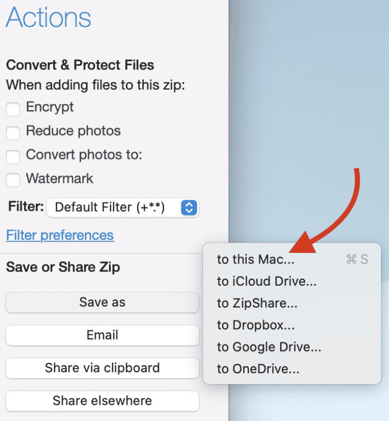Click the Actions panel heading
Viewport: 389px width, 421px height.
pyautogui.click(x=48, y=18)
